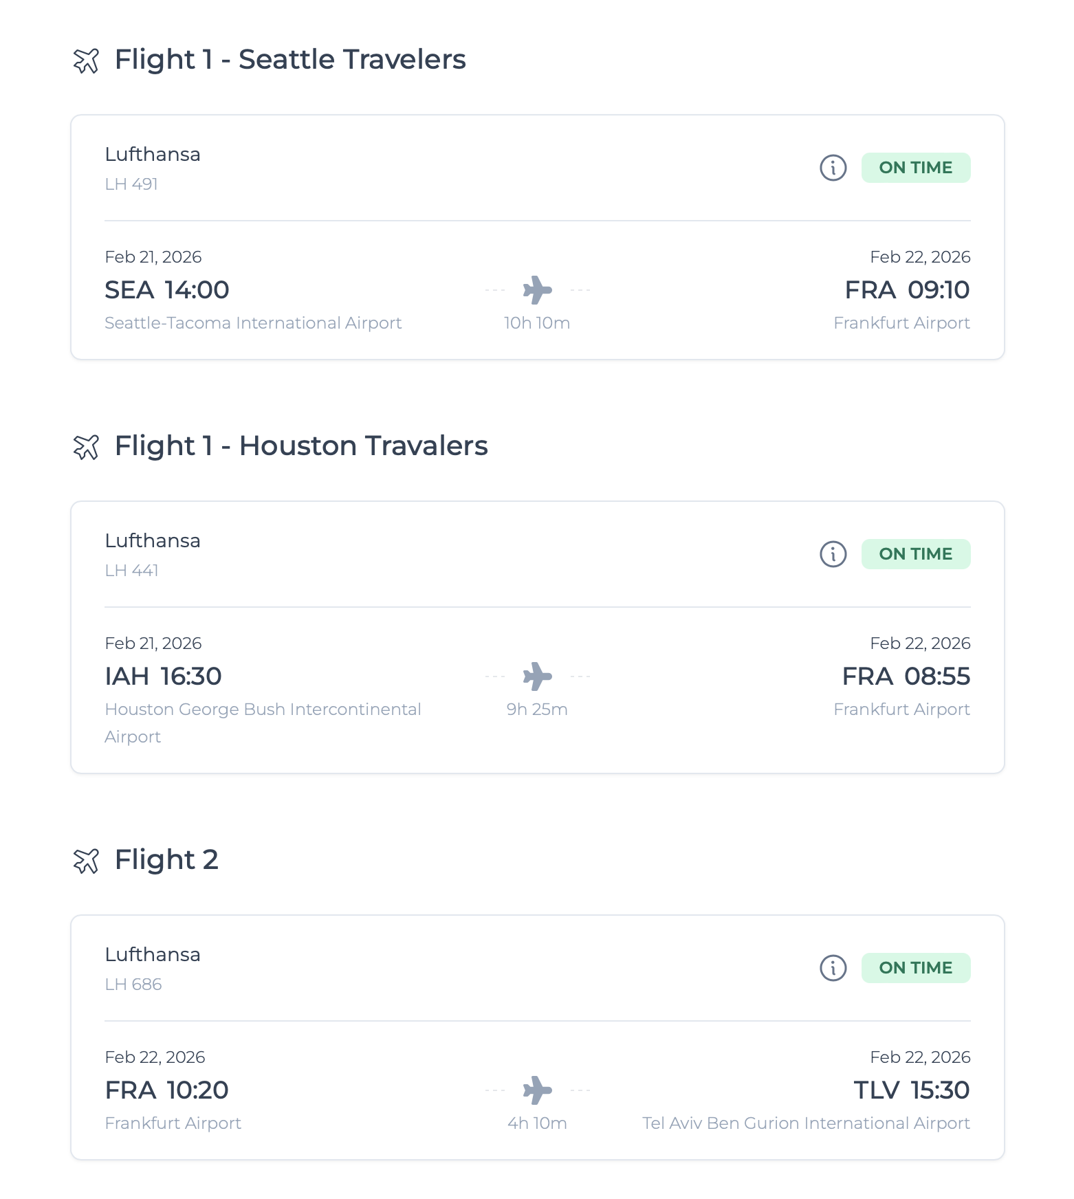Select the FRA 09:10 arrival time
This screenshot has height=1199, width=1074.
(907, 290)
